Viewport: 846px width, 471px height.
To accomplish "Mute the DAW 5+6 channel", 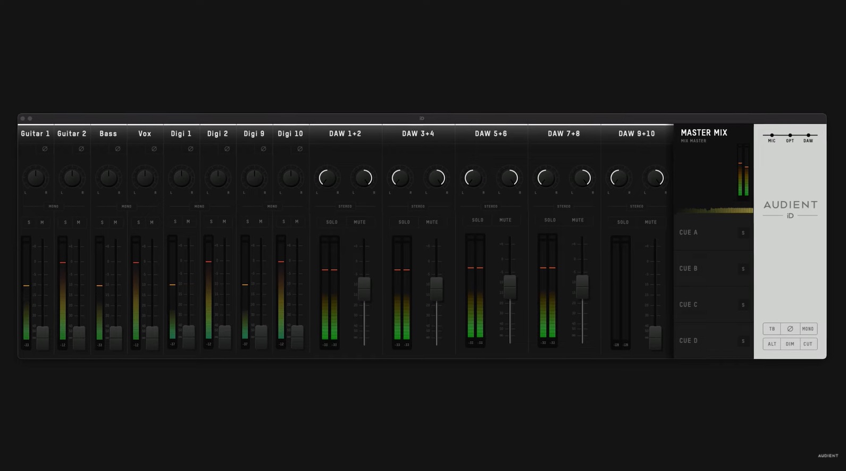I will click(505, 220).
